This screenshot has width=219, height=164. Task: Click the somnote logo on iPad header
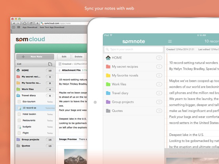[134, 42]
